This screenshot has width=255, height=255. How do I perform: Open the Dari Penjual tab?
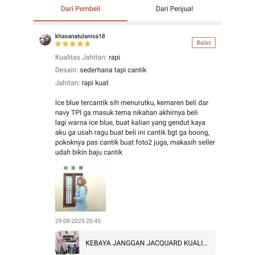pyautogui.click(x=174, y=9)
